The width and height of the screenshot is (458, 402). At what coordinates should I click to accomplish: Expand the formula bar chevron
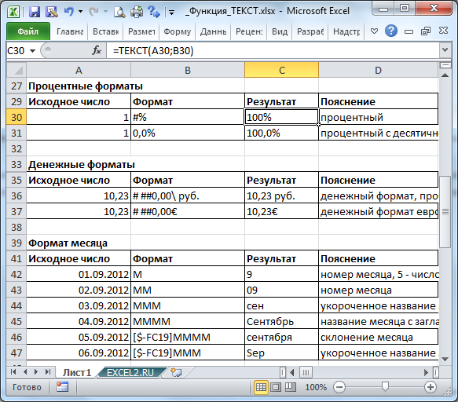click(x=445, y=50)
